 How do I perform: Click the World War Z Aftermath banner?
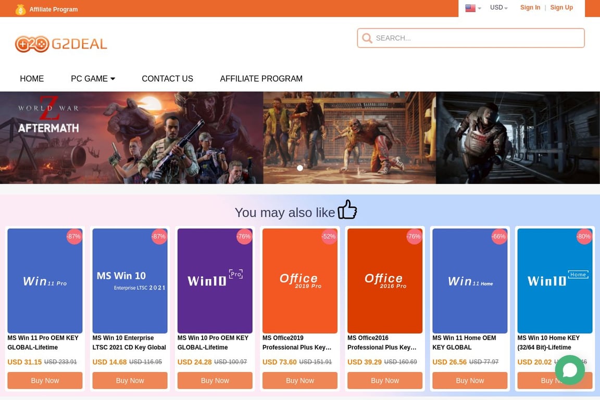click(x=300, y=138)
